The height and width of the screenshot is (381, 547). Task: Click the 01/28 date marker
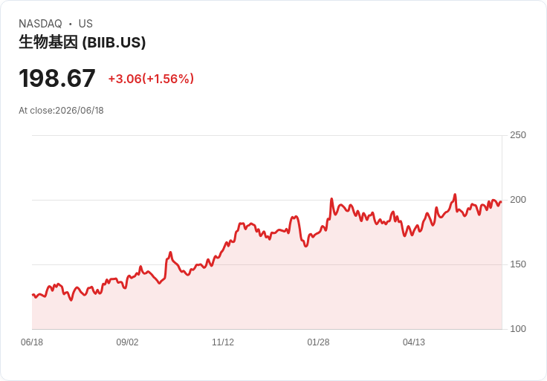(318, 342)
